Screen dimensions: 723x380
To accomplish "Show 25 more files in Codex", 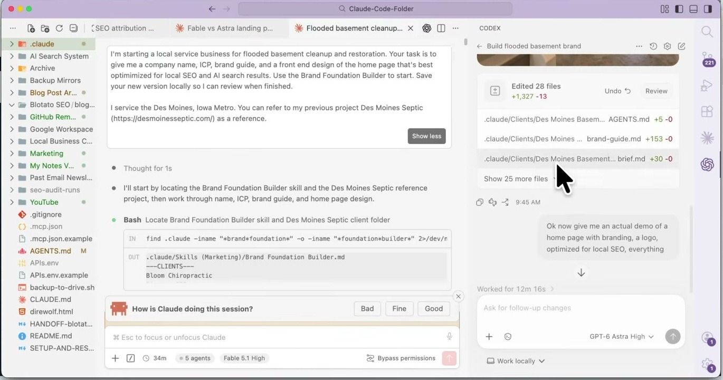I will 519,179.
